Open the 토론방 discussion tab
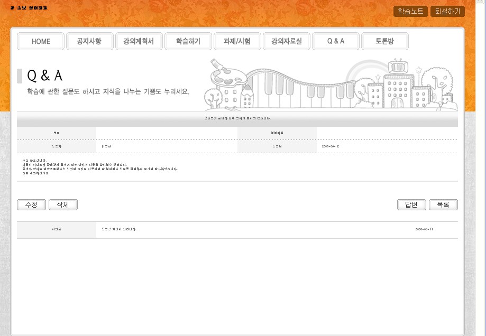 [x=384, y=41]
